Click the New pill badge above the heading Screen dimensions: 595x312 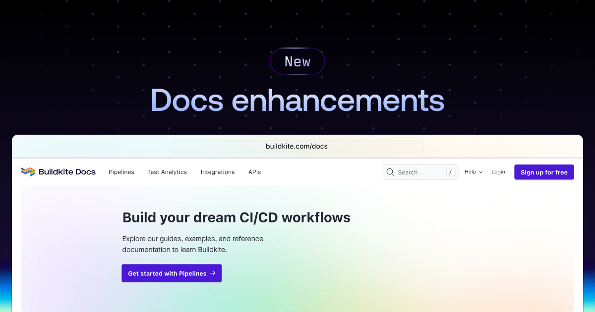click(297, 61)
